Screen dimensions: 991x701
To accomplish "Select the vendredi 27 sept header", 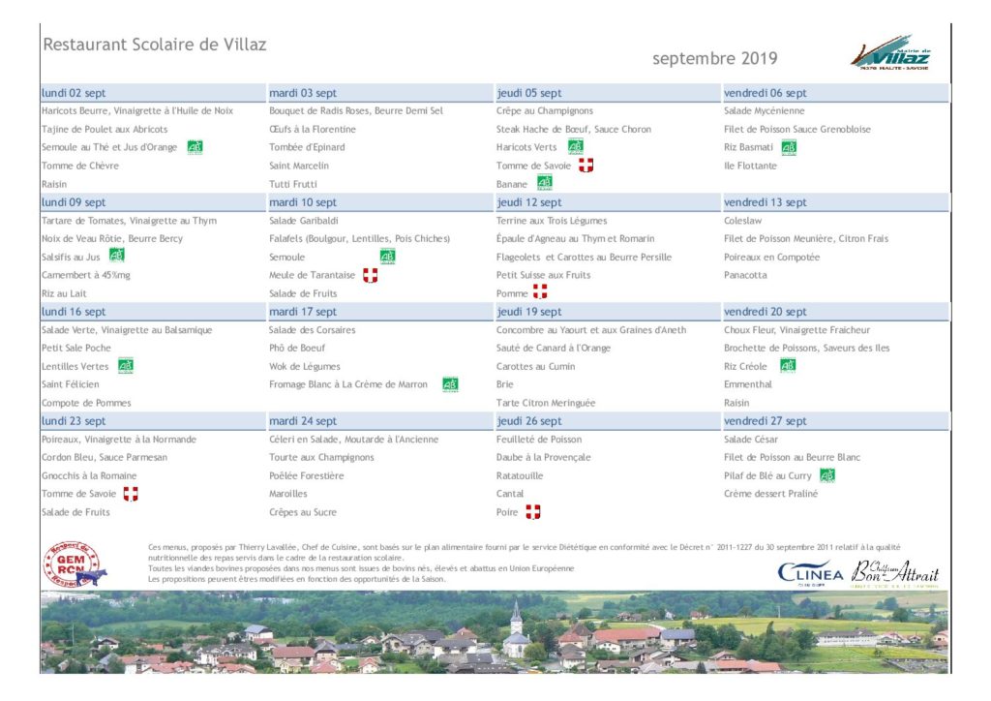I will [x=835, y=421].
